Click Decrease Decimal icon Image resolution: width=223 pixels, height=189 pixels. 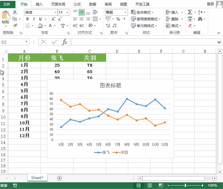pos(114,26)
